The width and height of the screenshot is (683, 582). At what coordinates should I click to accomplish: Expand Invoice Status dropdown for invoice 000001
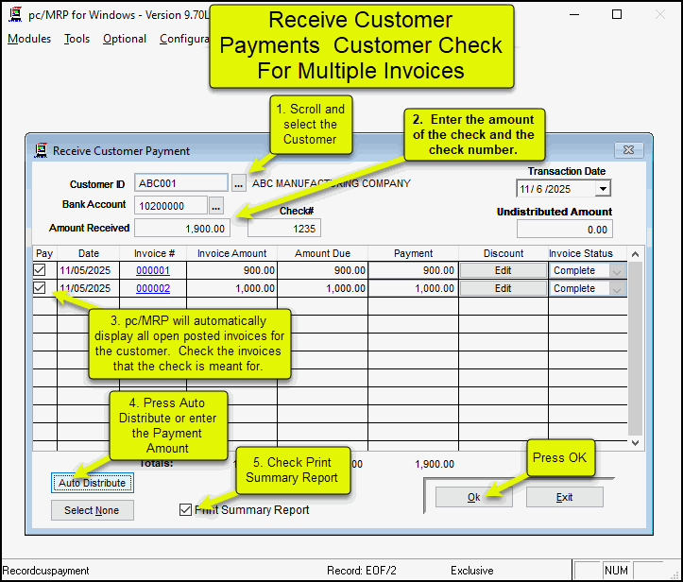(x=618, y=271)
